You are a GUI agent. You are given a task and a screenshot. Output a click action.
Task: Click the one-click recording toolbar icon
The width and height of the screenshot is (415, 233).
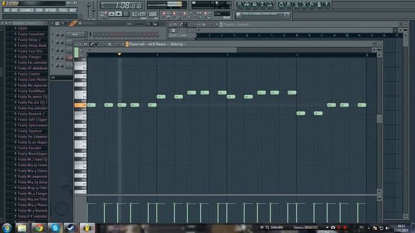(x=311, y=5)
